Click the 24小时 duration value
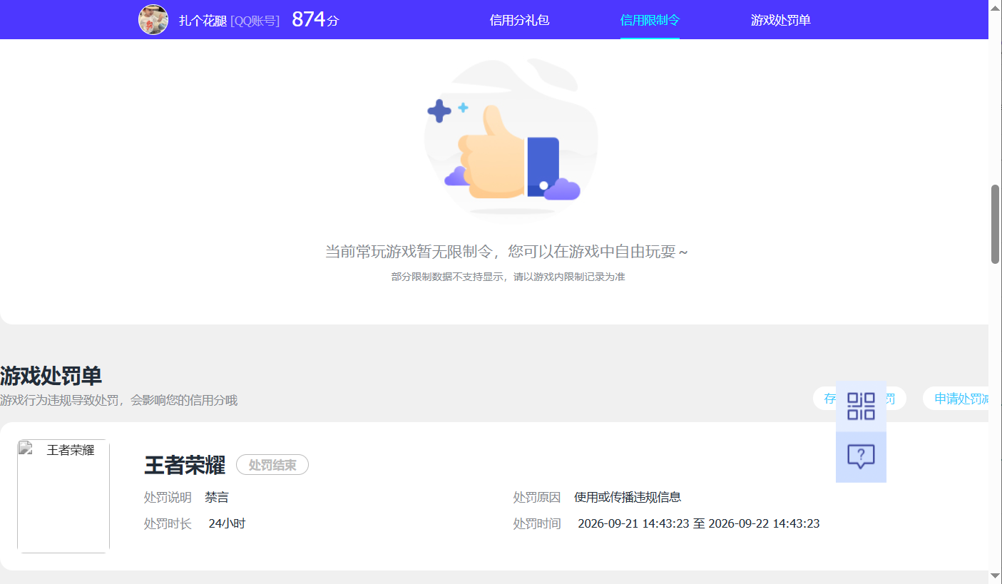 click(227, 523)
